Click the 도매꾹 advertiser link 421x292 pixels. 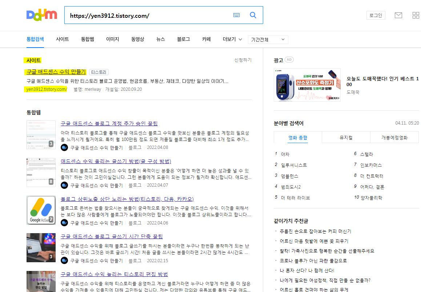point(353,92)
